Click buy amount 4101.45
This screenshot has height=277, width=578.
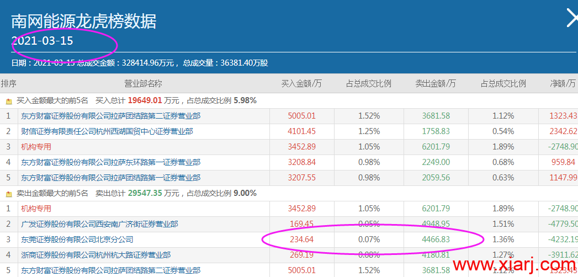pos(301,131)
